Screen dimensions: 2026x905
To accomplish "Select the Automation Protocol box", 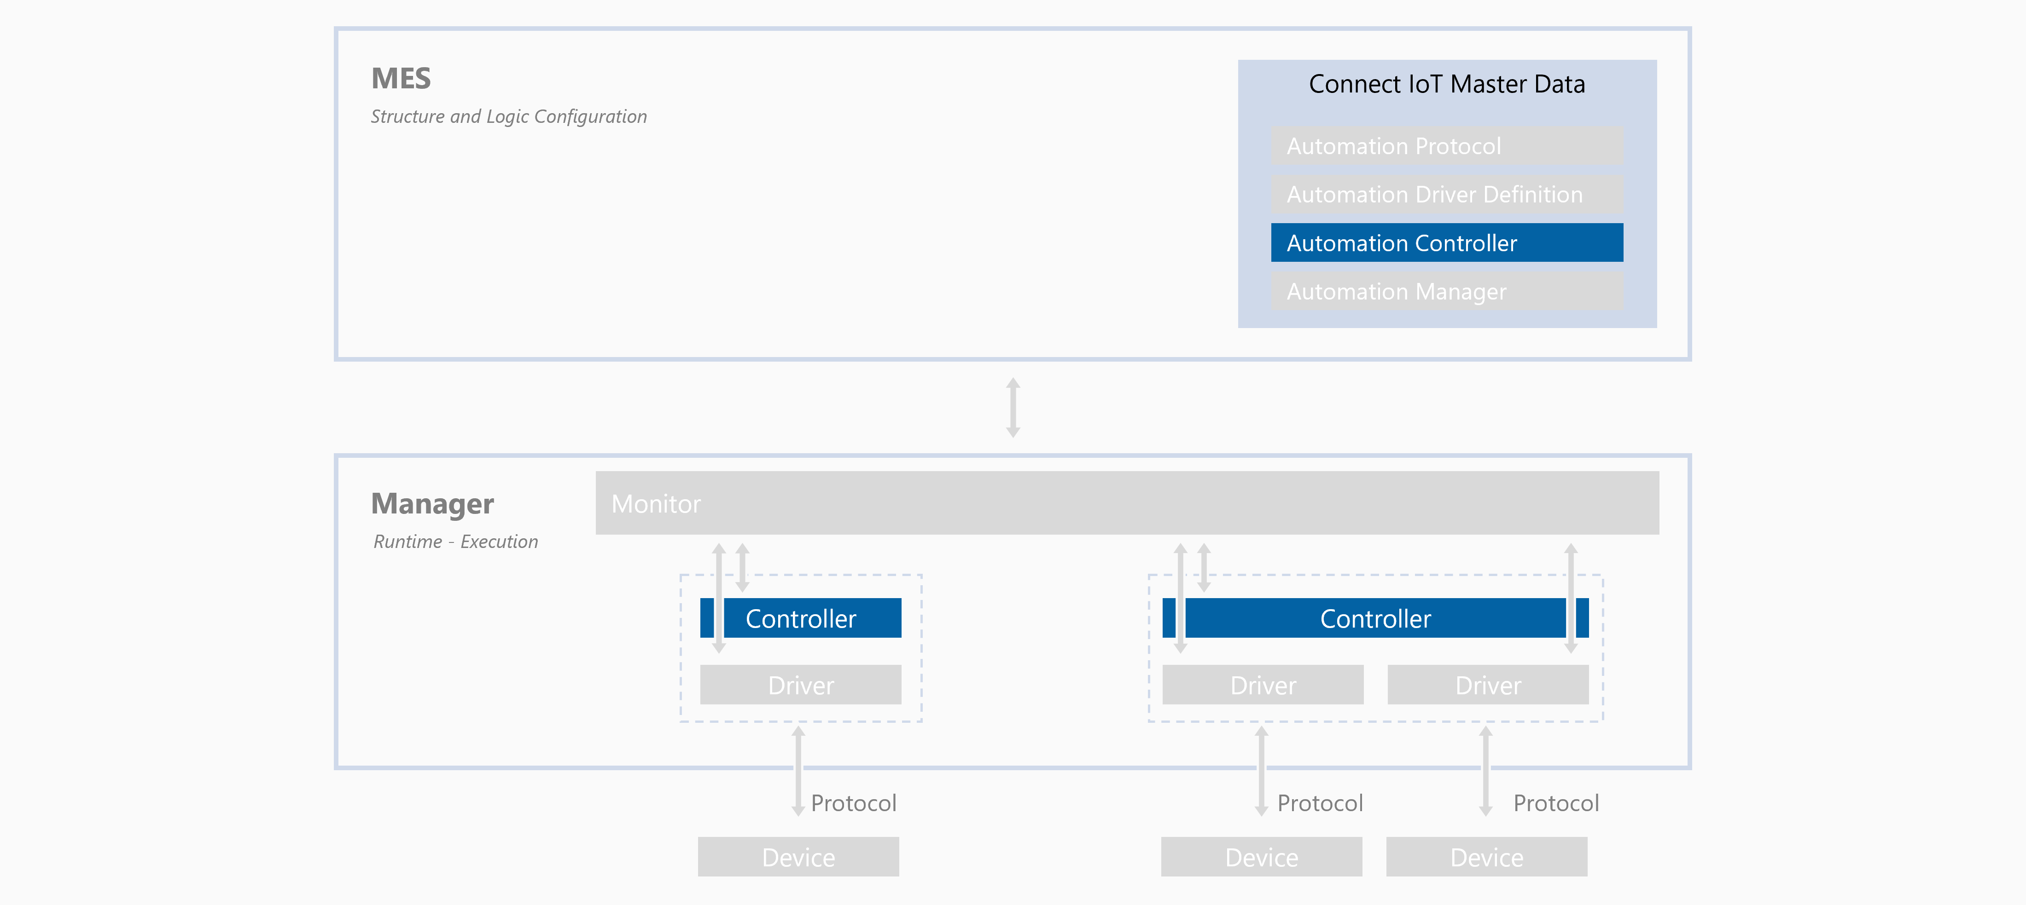I will tap(1446, 146).
